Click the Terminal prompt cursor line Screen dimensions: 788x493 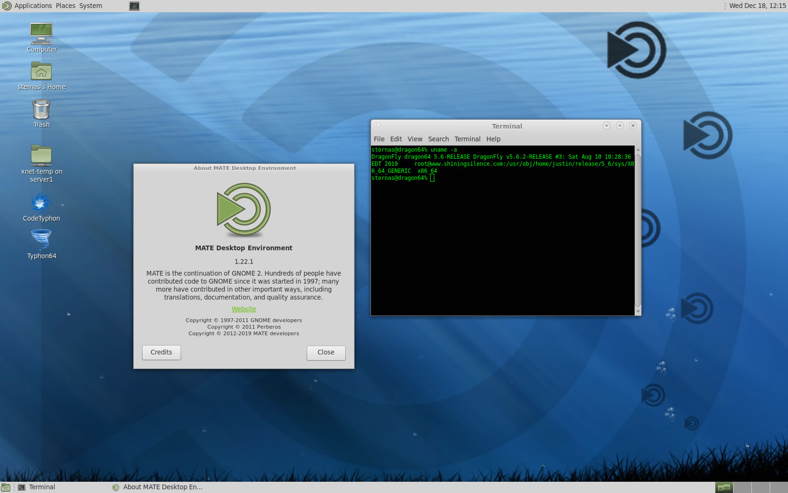[x=403, y=178]
